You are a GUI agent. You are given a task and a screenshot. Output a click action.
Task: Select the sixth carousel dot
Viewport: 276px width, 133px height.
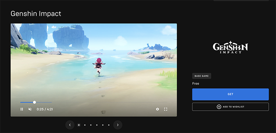tap(109, 125)
